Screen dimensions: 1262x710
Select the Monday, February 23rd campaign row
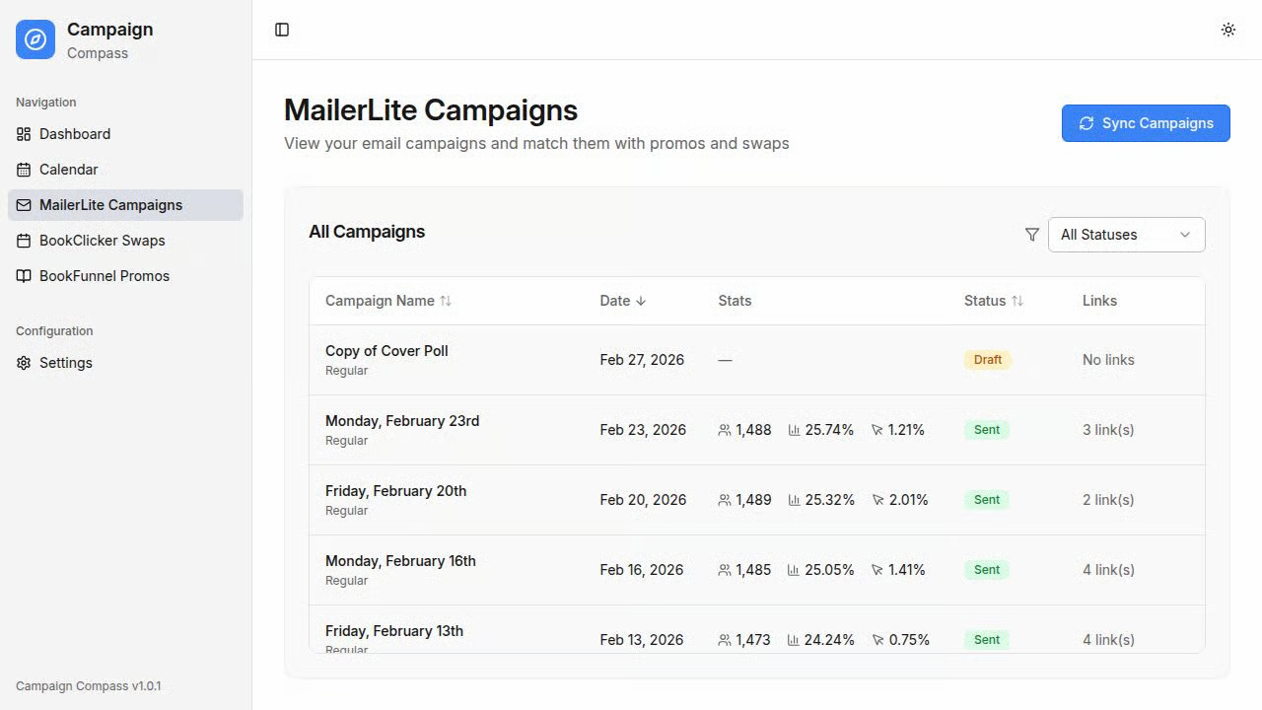pos(757,430)
